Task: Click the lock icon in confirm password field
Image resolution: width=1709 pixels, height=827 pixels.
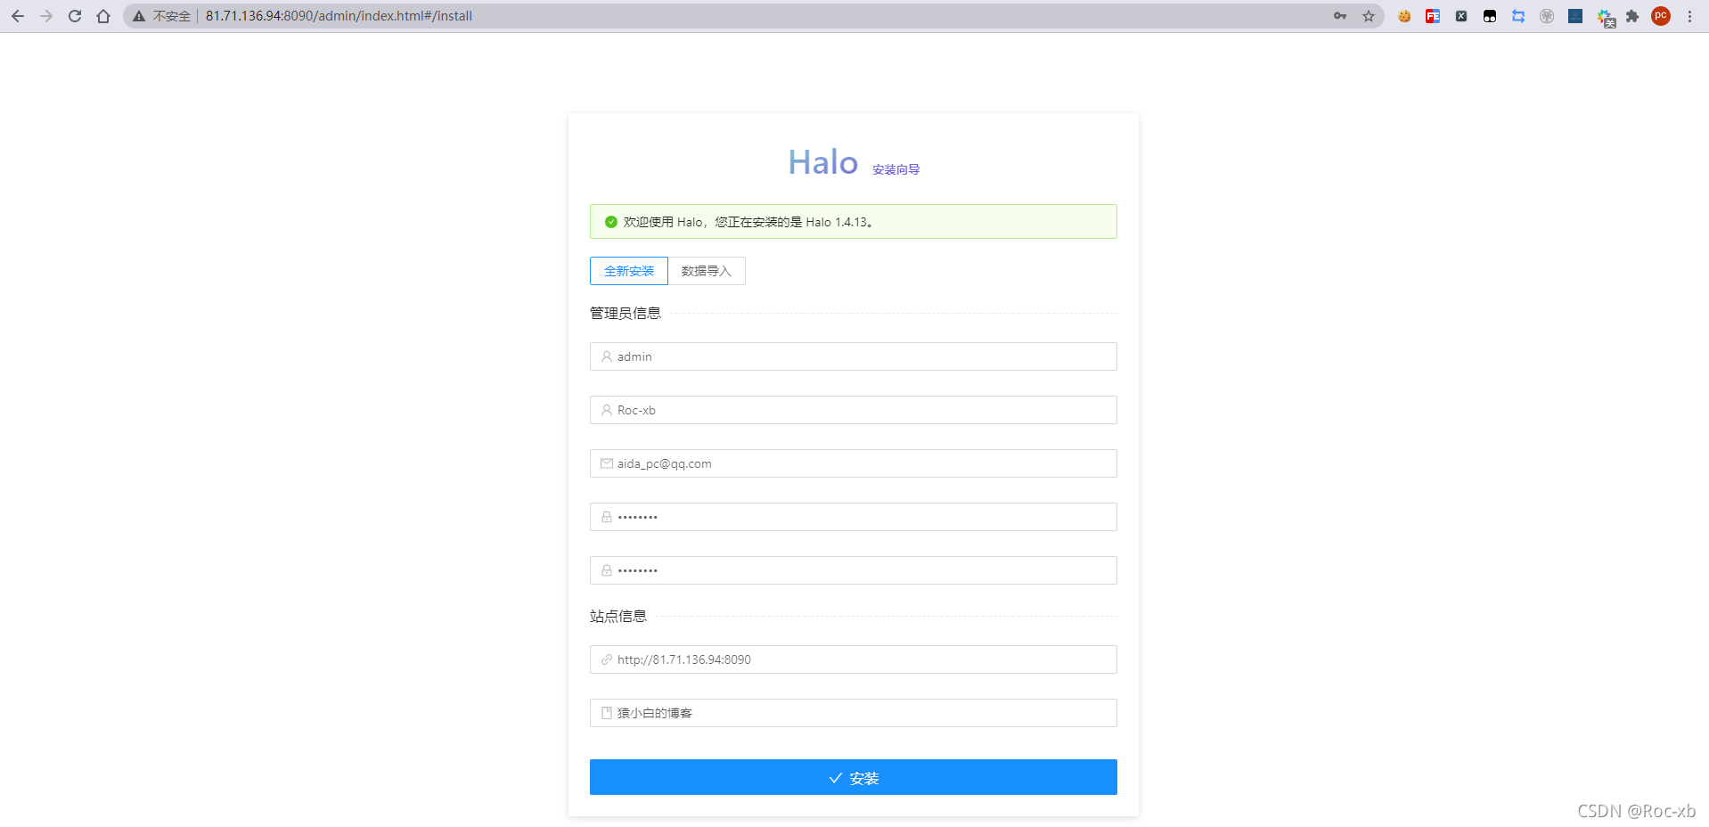Action: (x=607, y=570)
